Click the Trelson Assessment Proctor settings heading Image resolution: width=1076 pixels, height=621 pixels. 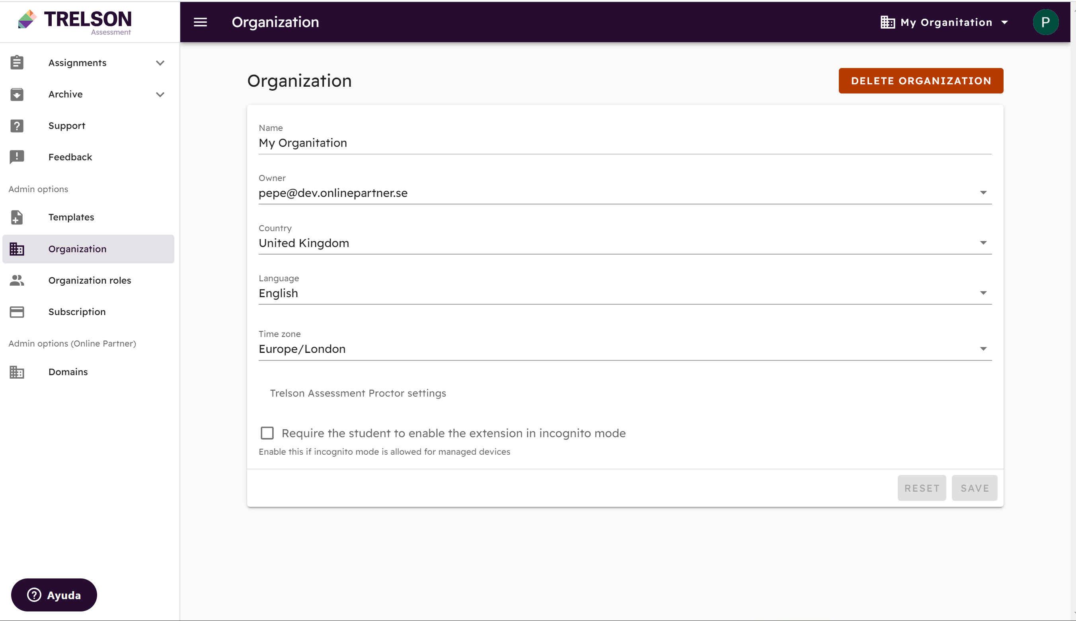click(358, 393)
